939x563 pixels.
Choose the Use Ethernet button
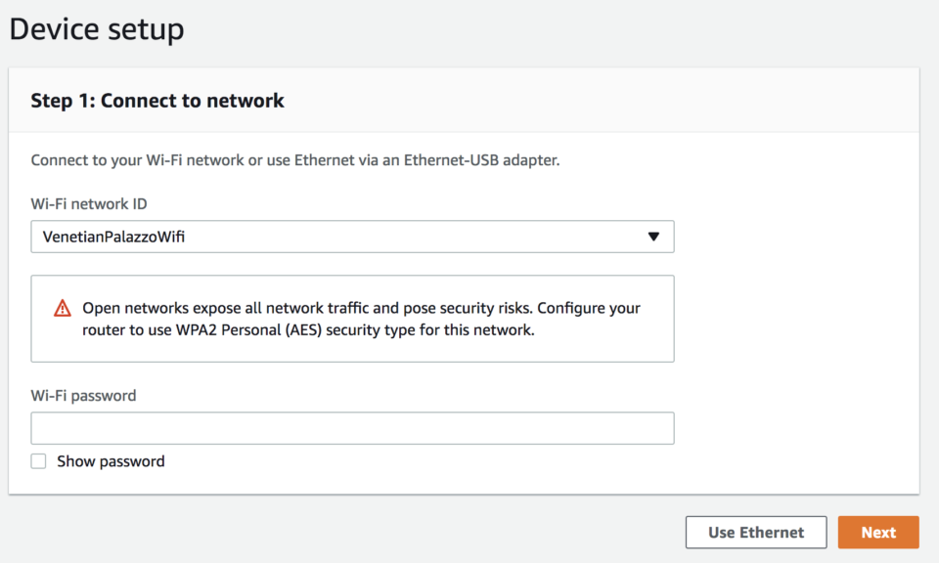point(756,533)
